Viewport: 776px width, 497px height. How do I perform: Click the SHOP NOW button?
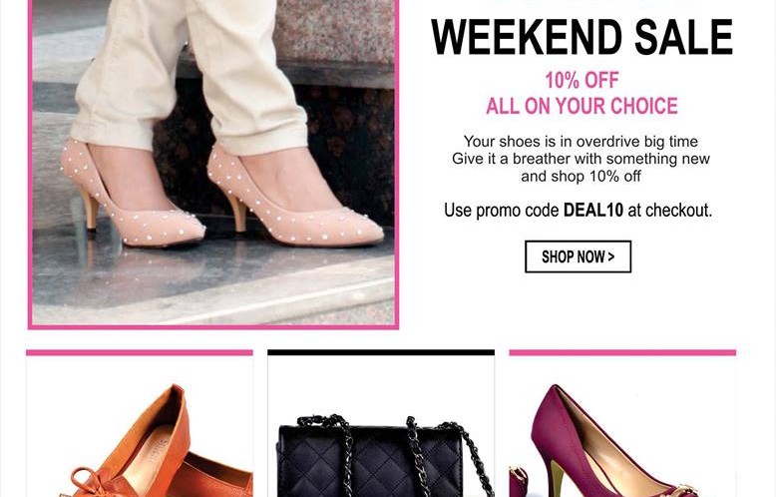click(578, 256)
